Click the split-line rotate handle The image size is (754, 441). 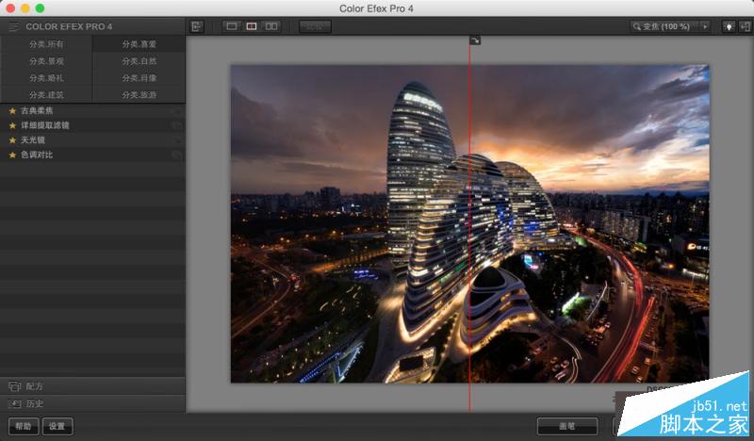click(x=475, y=41)
